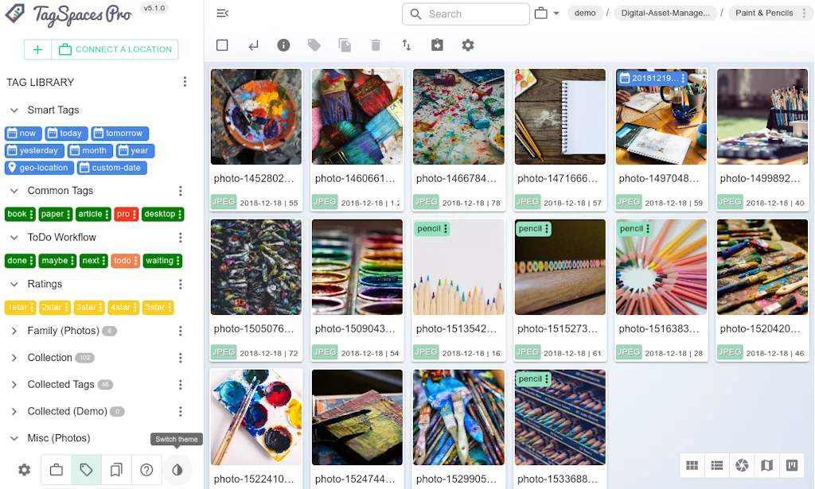Select the demo breadcrumb entry

click(x=585, y=13)
